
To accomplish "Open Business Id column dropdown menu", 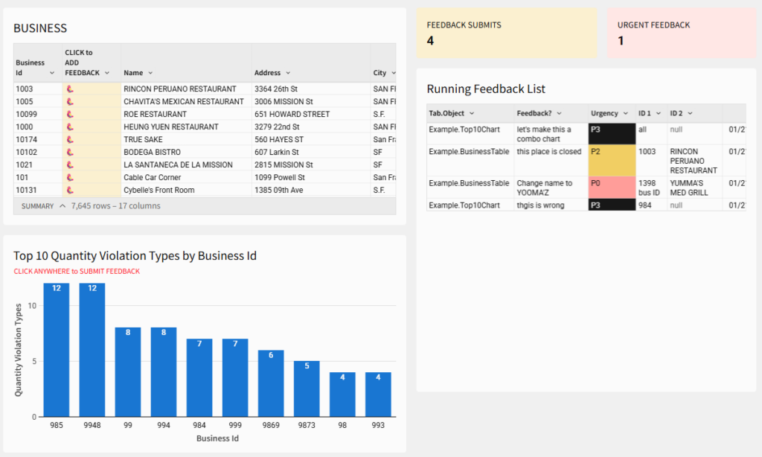I will click(52, 73).
